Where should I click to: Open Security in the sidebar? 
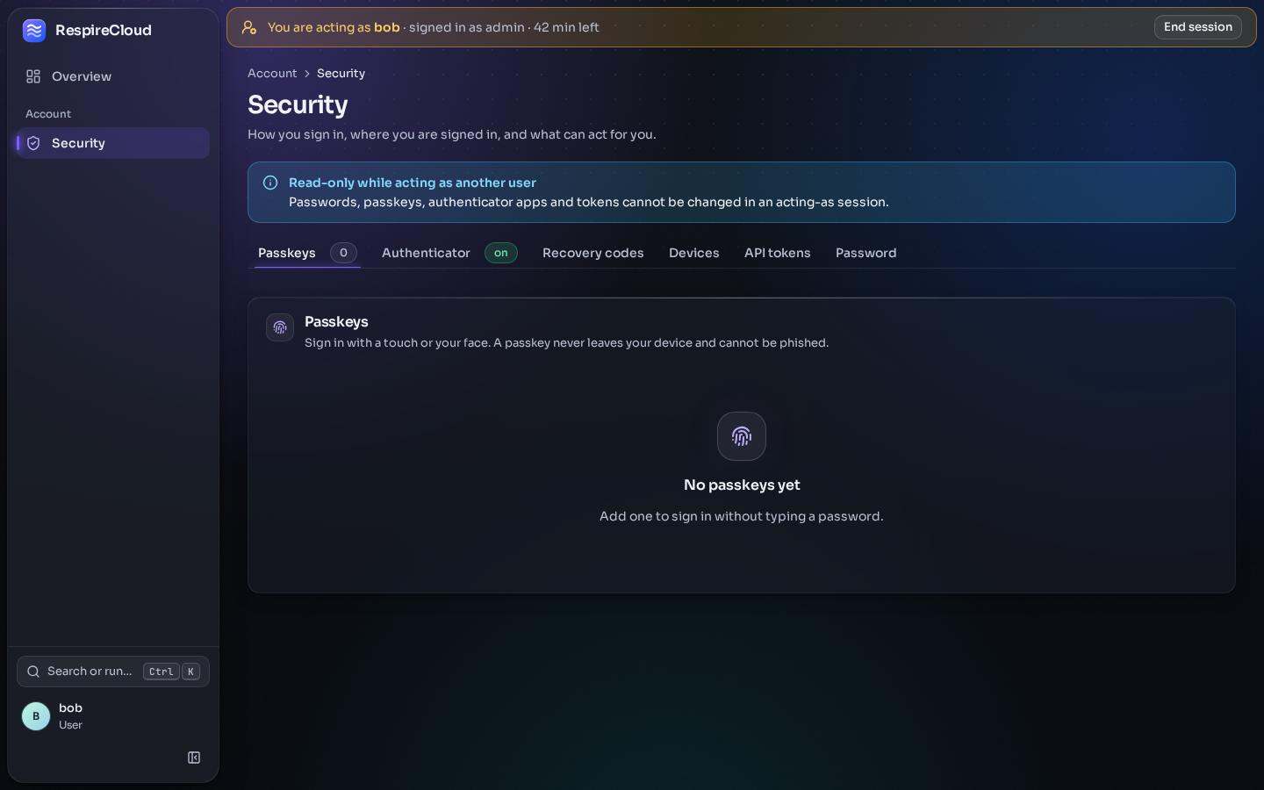point(113,143)
